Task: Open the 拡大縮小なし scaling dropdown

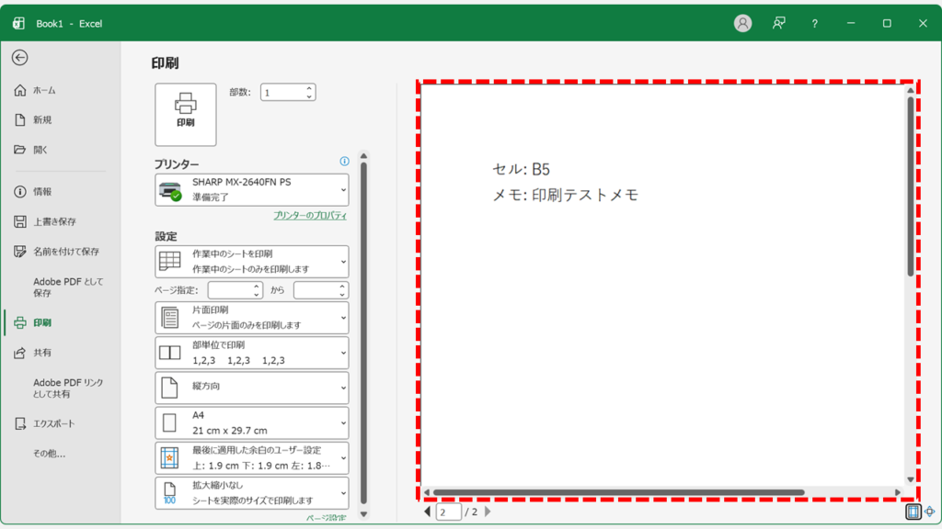Action: click(x=252, y=493)
